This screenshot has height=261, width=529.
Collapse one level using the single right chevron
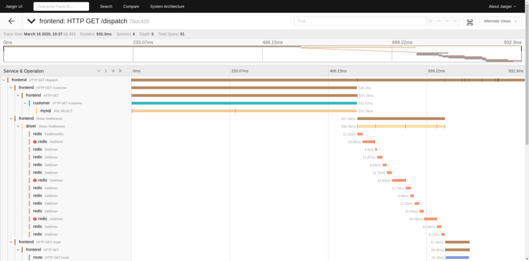[x=106, y=71]
